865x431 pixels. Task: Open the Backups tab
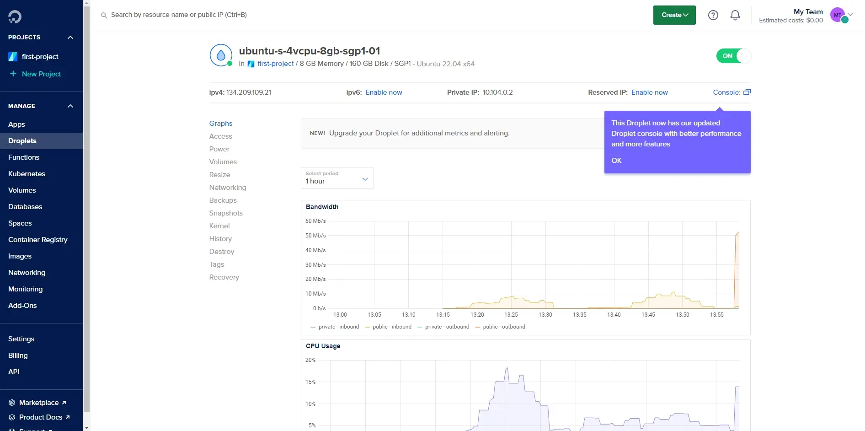223,200
